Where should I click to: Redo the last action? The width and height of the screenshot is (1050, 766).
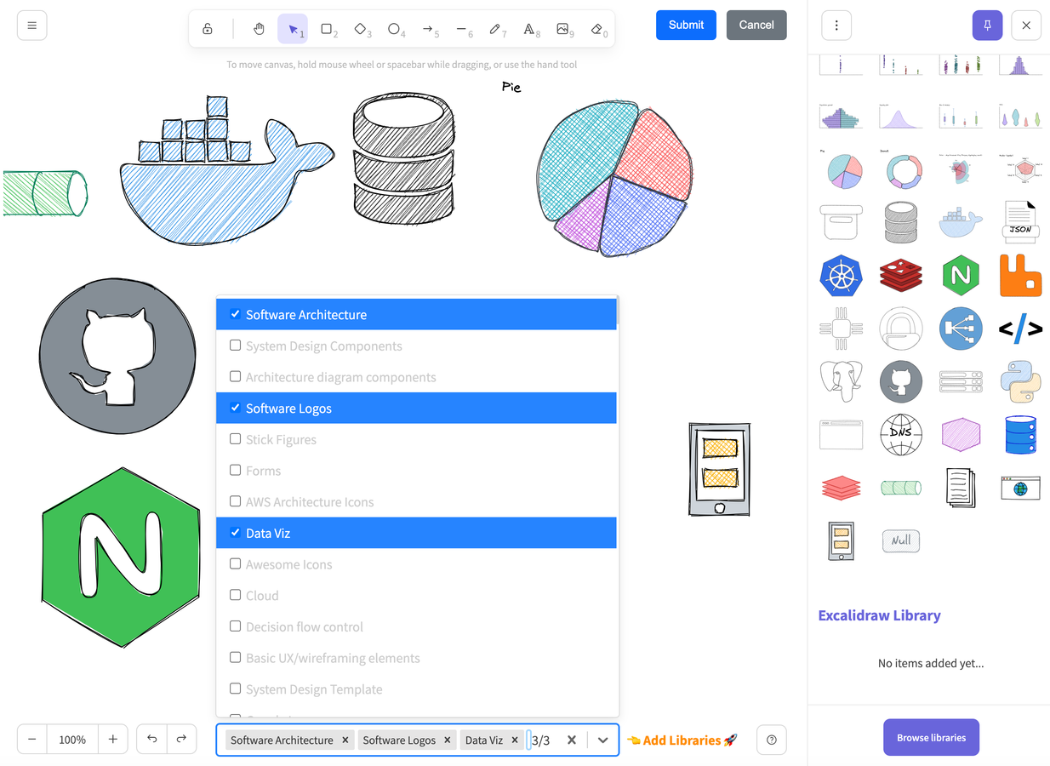pyautogui.click(x=181, y=739)
